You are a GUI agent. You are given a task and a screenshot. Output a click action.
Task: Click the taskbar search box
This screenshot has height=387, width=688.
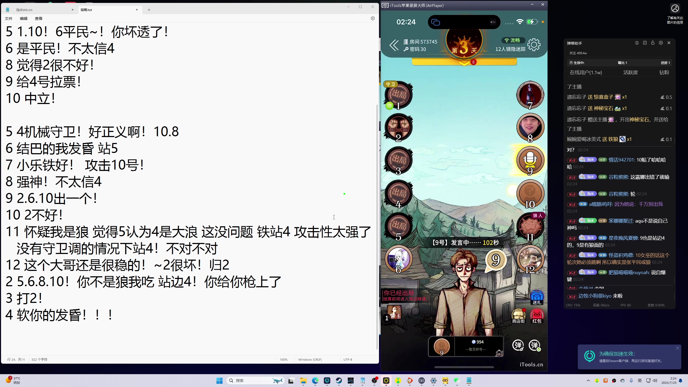255,381
